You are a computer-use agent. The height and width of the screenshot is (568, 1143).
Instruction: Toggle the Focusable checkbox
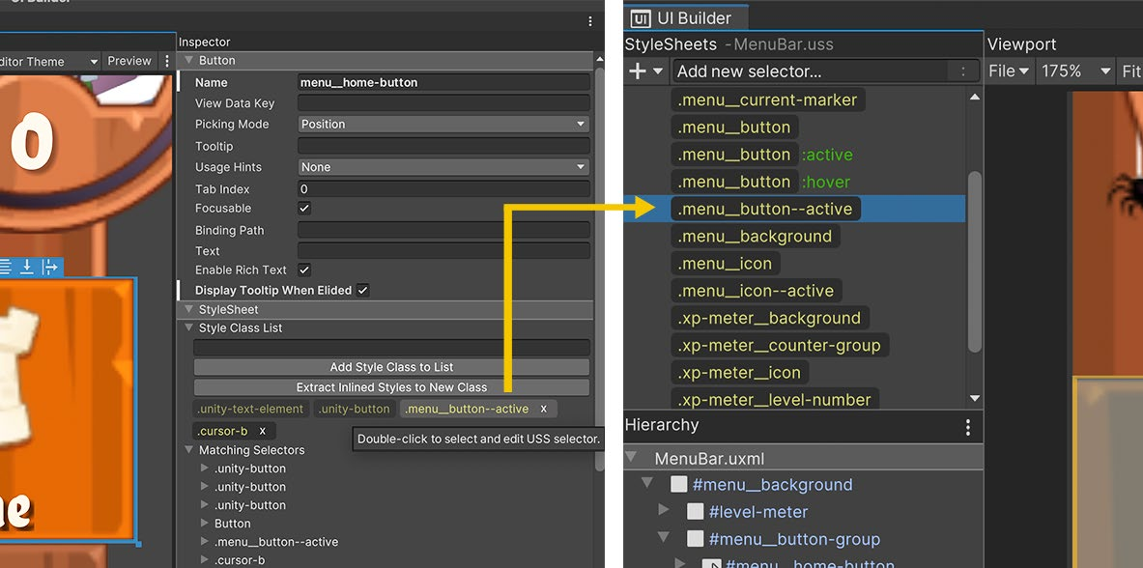[304, 209]
